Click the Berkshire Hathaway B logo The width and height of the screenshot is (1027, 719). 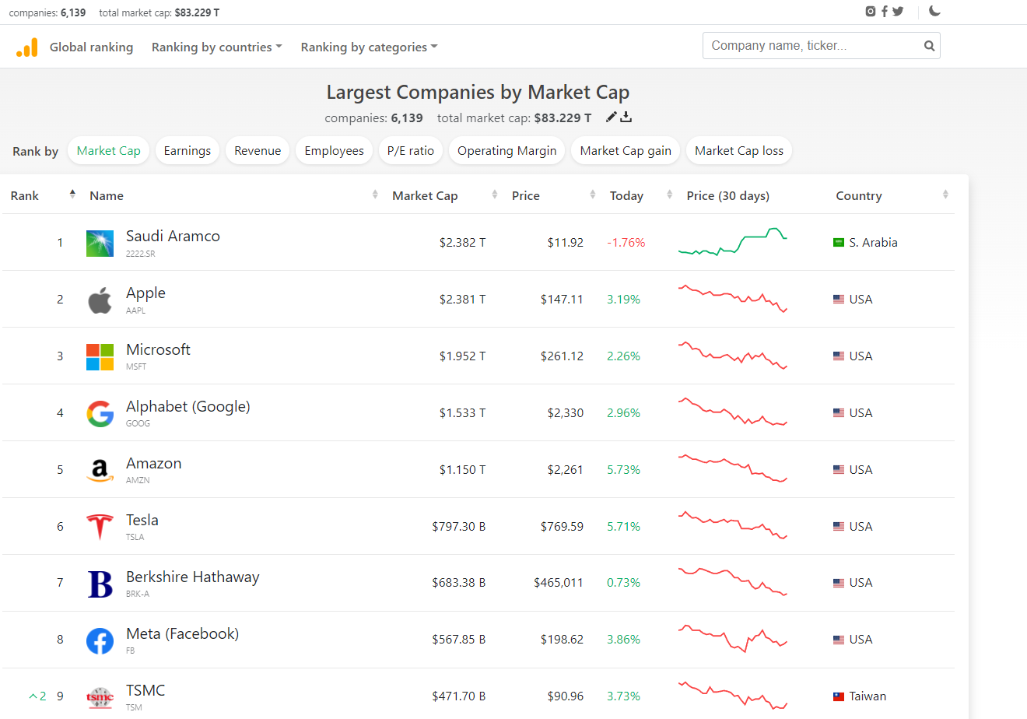[x=100, y=583]
